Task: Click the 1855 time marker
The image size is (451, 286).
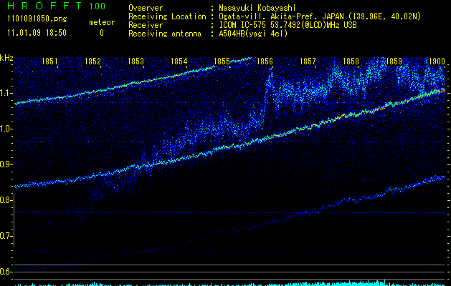Action: click(x=222, y=61)
